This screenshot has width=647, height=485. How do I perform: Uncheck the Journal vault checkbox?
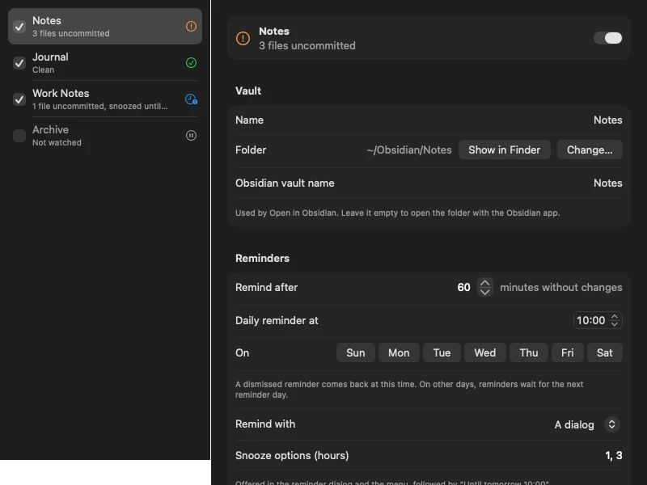coord(19,63)
